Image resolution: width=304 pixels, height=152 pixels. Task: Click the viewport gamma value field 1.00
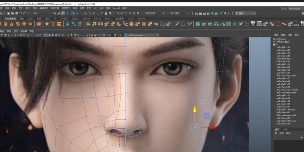(120, 35)
